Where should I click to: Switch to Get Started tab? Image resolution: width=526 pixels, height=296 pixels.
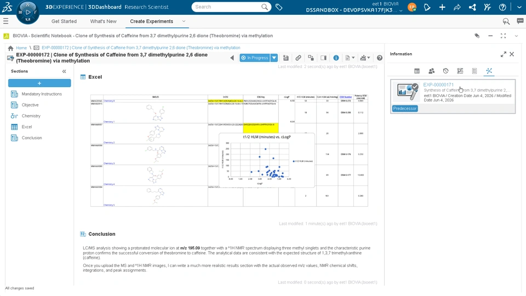(x=64, y=21)
